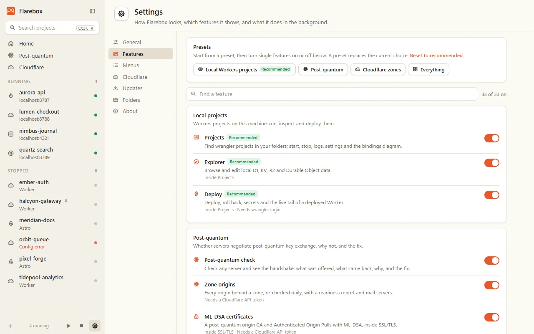The width and height of the screenshot is (534, 334).
Task: Click Reset to recommended link
Action: (436, 56)
